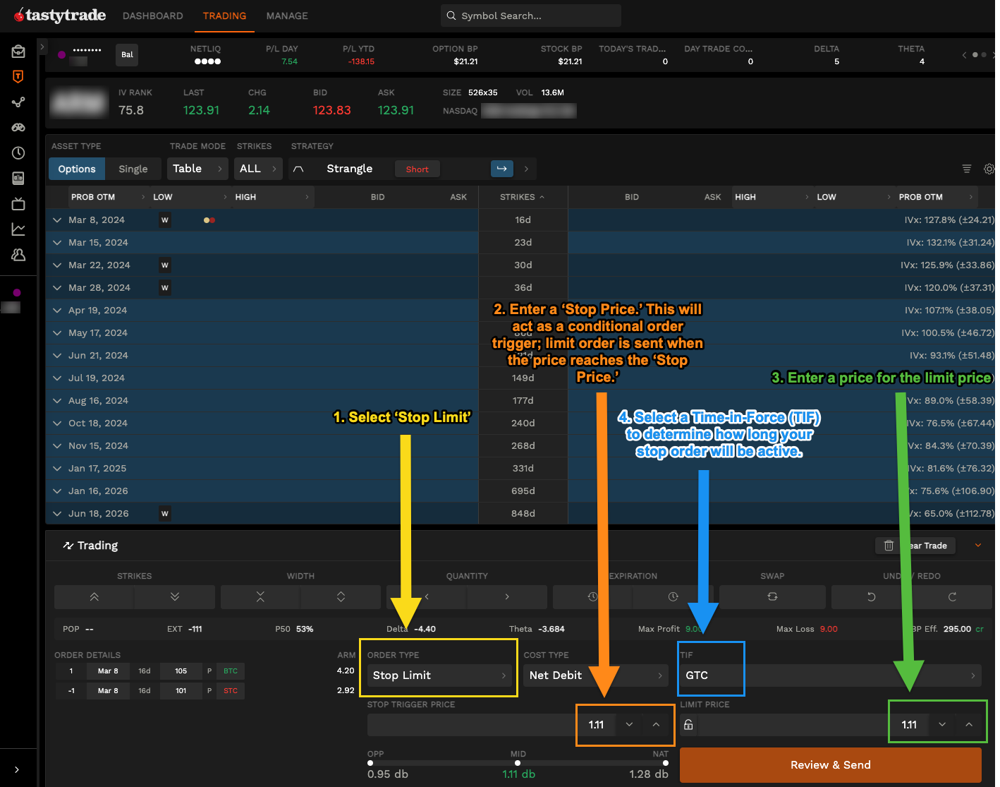Open the TV video sidebar icon
Image resolution: width=1000 pixels, height=787 pixels.
click(x=18, y=204)
